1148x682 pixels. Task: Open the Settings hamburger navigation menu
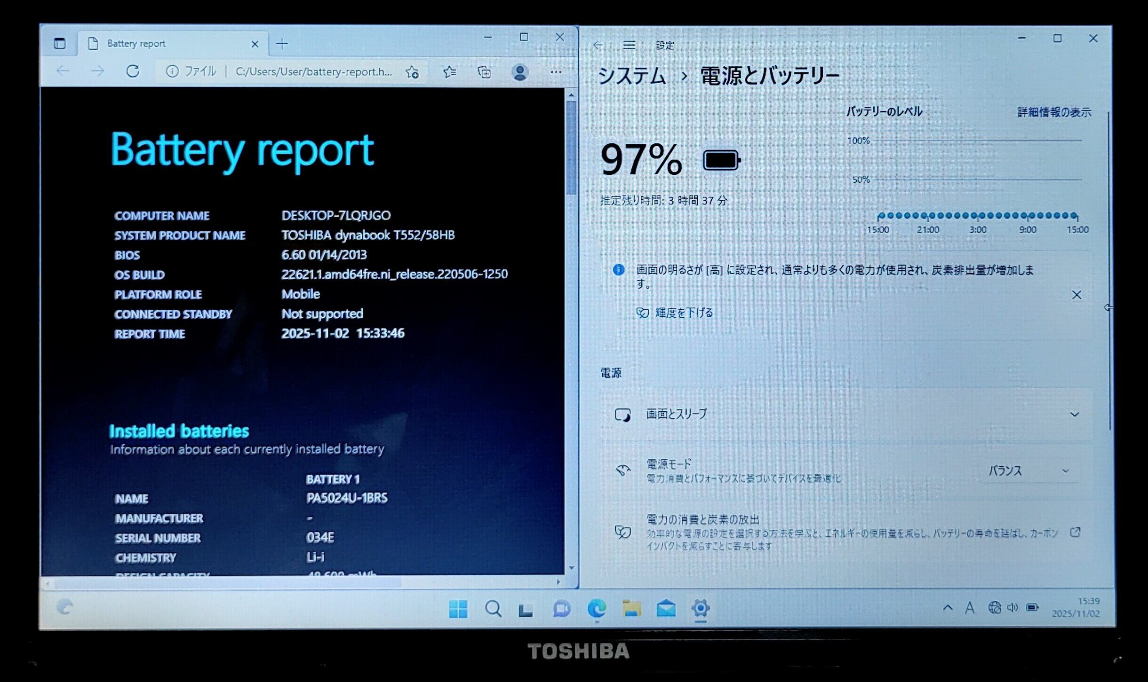(629, 45)
